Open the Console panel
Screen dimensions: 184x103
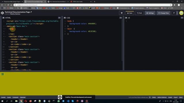tap(3, 97)
